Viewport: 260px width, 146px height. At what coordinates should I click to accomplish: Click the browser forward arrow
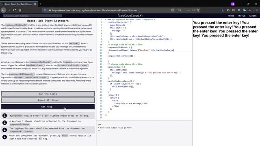9,10
